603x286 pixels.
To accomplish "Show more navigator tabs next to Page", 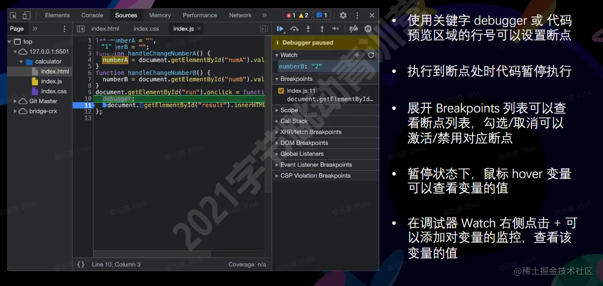I will 35,29.
